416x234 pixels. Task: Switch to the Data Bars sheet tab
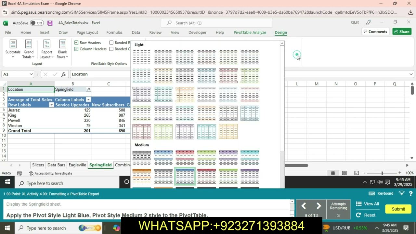click(56, 165)
